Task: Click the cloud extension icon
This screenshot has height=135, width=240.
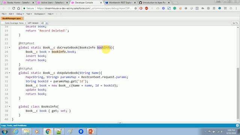Action: [157, 8]
